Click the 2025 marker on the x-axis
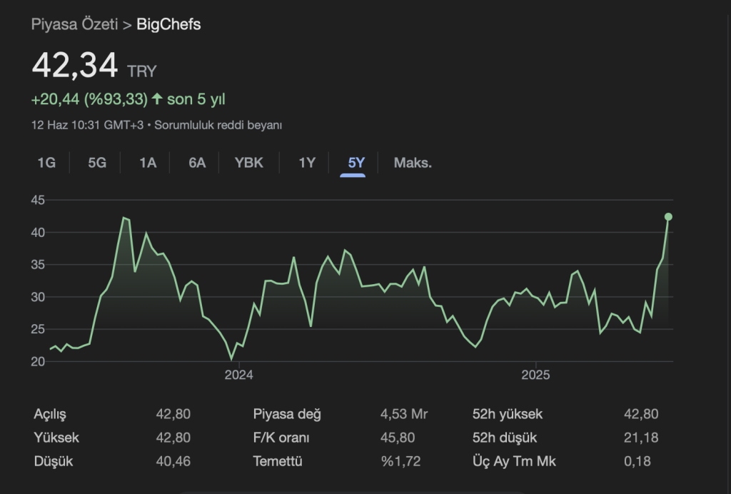The width and height of the screenshot is (731, 494). point(535,375)
